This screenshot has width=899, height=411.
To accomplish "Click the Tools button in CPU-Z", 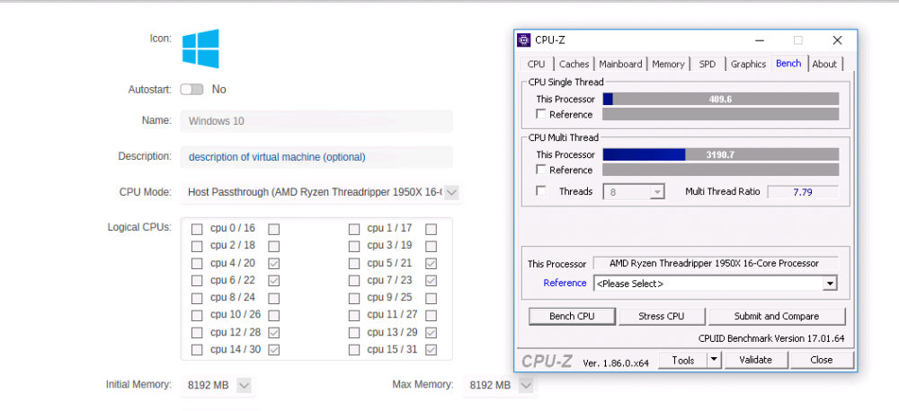I will click(682, 360).
